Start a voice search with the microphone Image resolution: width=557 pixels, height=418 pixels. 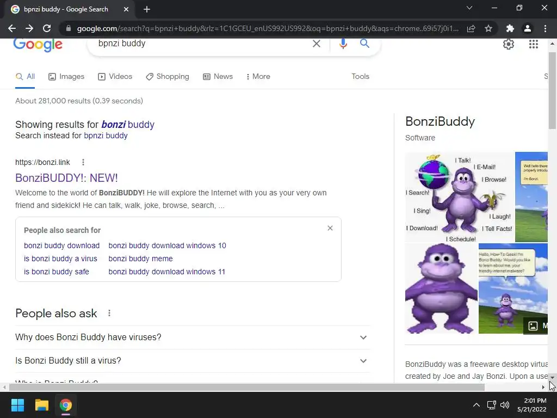[x=343, y=44]
